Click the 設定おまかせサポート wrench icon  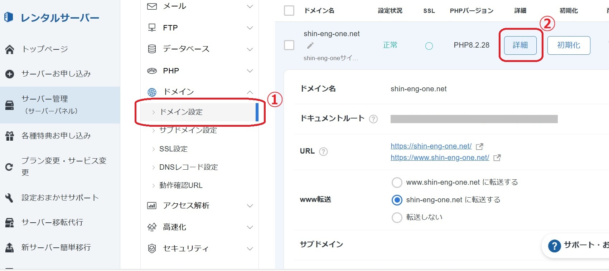pos(10,198)
